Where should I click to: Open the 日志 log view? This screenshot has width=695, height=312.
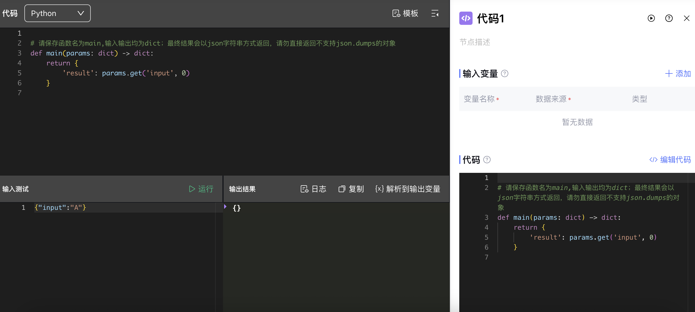pyautogui.click(x=313, y=189)
